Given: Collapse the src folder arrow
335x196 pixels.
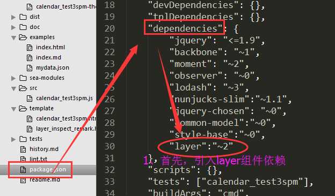Looking at the screenshot, I should coord(13,88).
